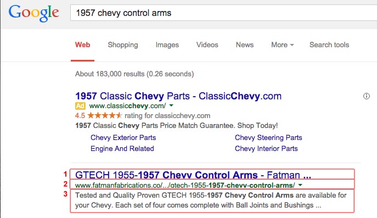377x218 pixels.
Task: Open the More search categories dropdown
Action: tap(282, 45)
